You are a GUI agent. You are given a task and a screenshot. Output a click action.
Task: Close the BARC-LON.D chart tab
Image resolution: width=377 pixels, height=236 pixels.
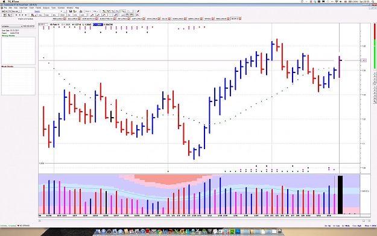(x=201, y=19)
